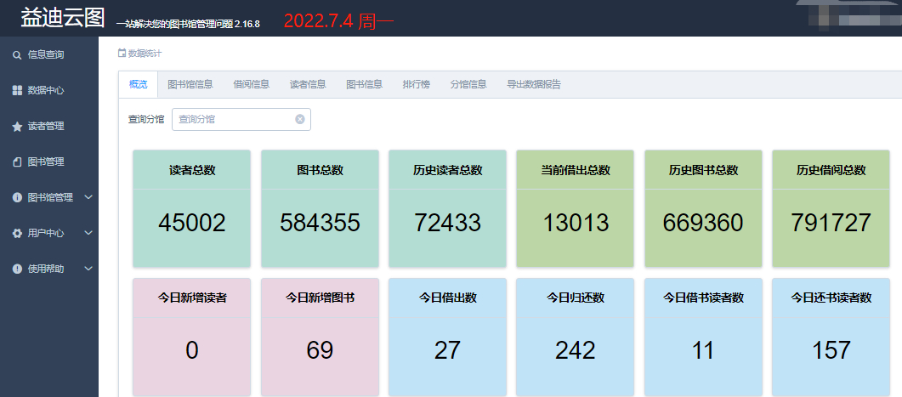This screenshot has width=902, height=397.
Task: Click the star icon beside 读者管理
Action: click(17, 127)
